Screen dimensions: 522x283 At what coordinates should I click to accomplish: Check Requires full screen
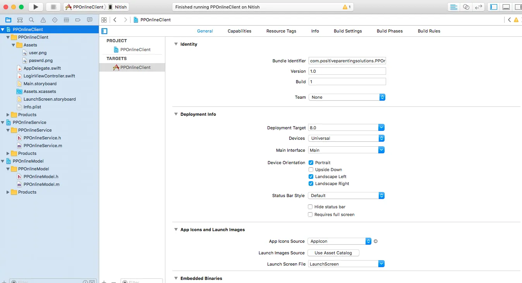pyautogui.click(x=310, y=214)
